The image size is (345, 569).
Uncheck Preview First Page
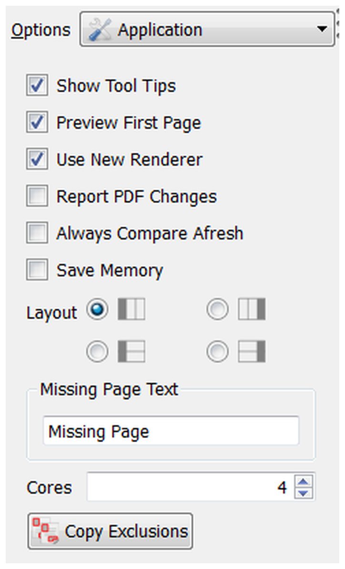click(37, 122)
